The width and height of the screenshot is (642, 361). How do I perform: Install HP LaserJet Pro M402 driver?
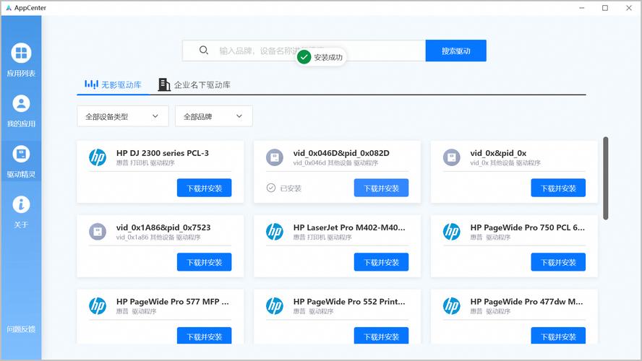coord(381,262)
